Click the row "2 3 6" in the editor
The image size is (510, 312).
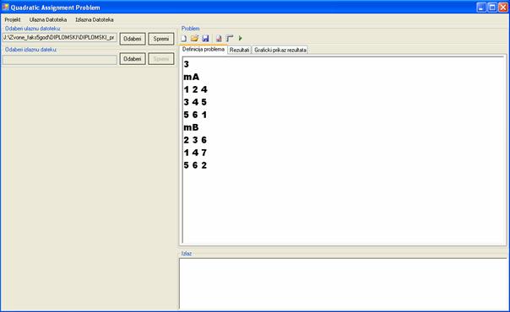[195, 140]
